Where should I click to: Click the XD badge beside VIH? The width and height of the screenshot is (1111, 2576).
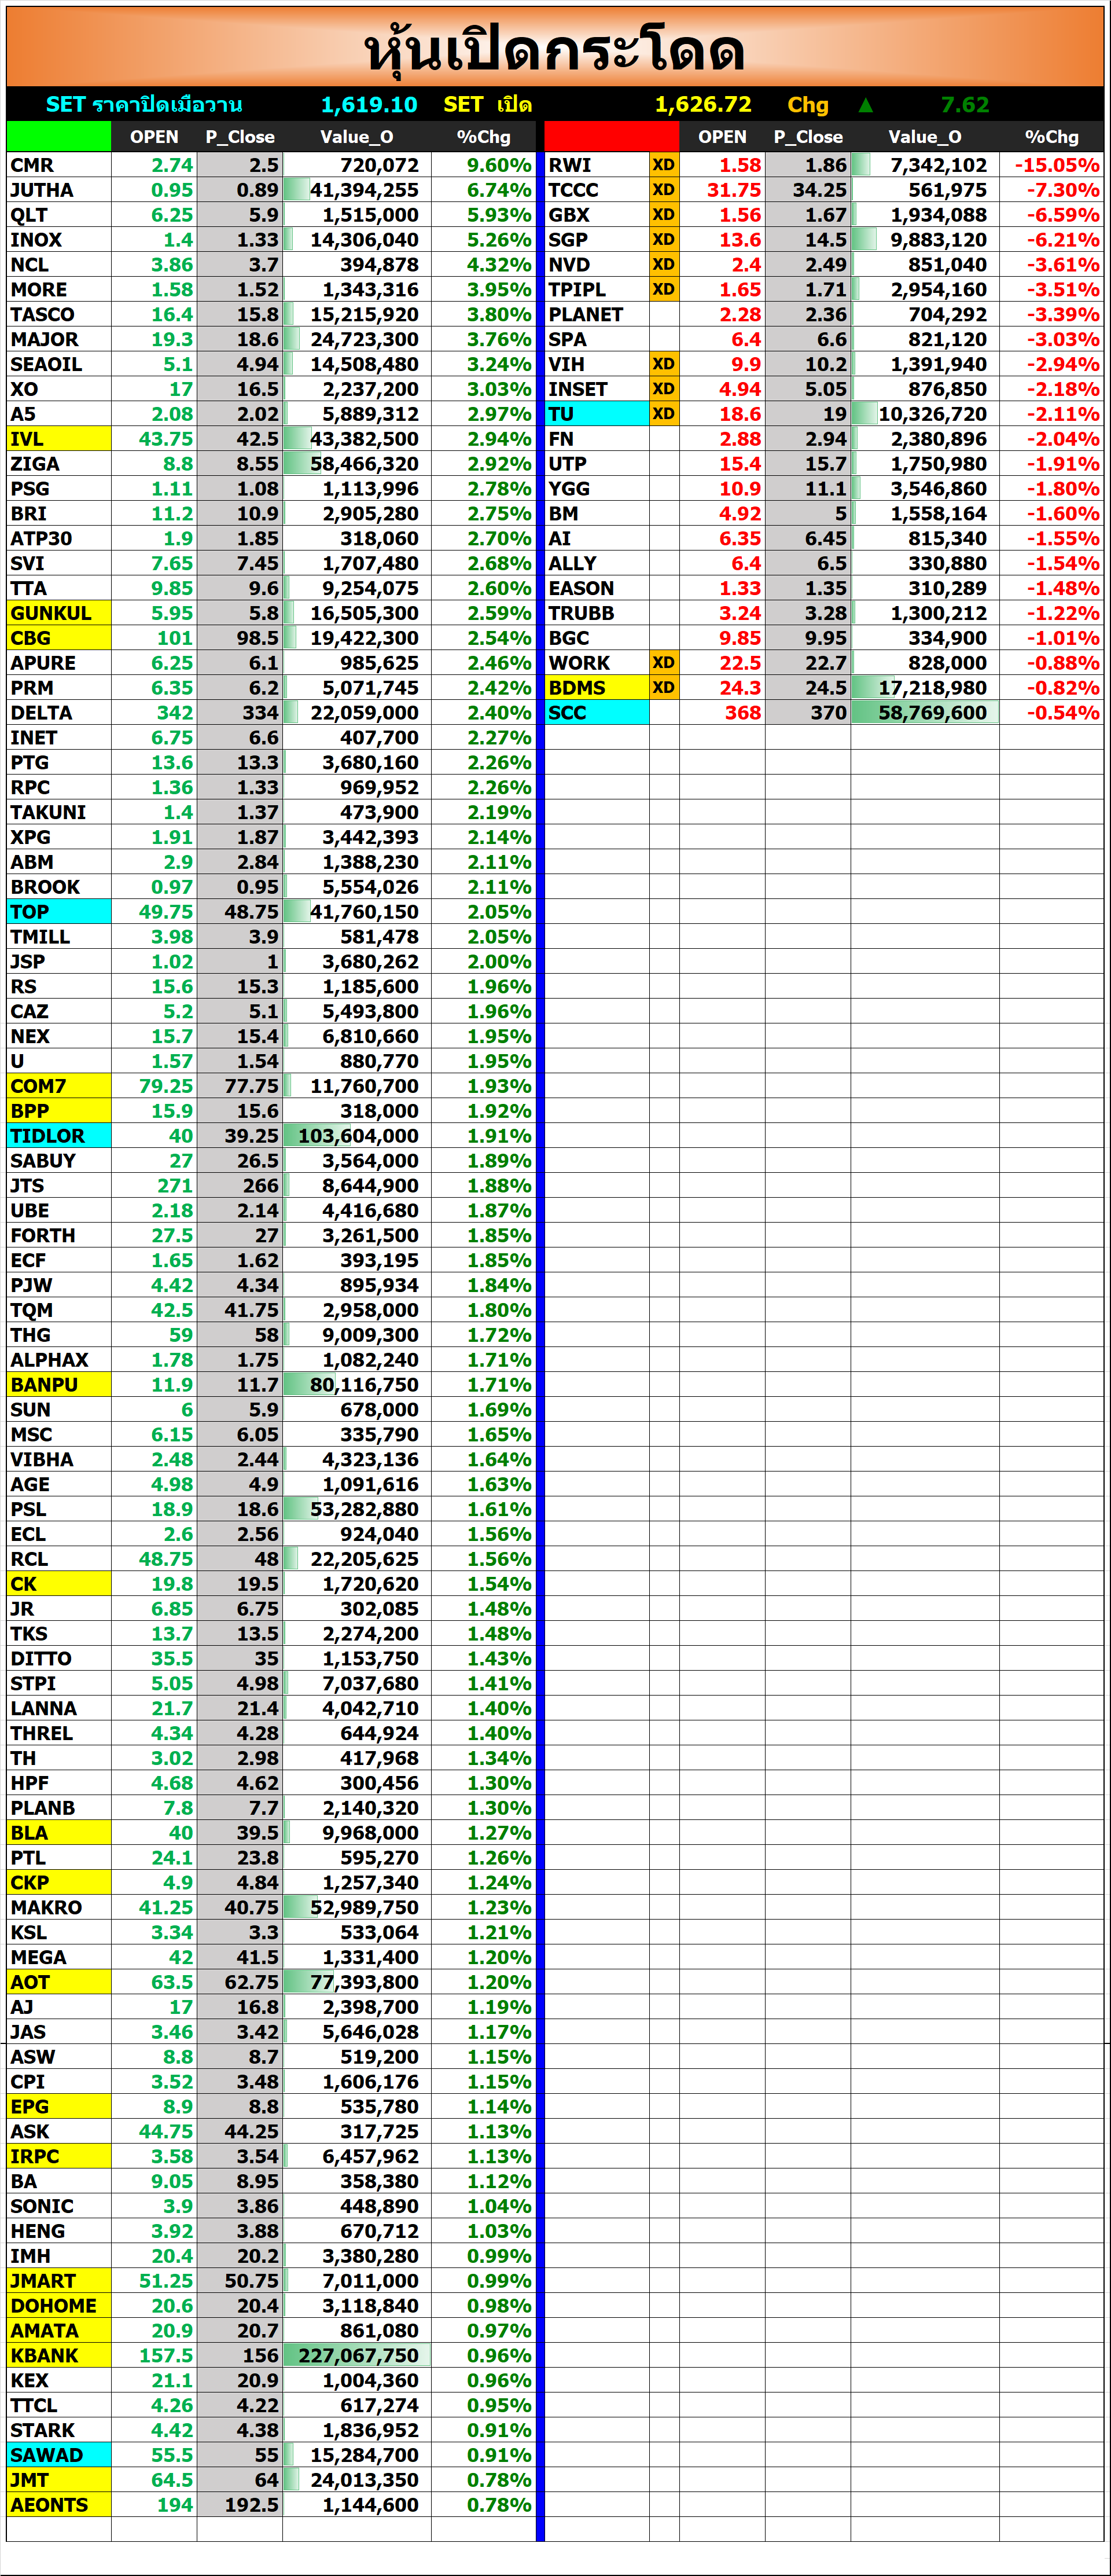pyautogui.click(x=663, y=364)
